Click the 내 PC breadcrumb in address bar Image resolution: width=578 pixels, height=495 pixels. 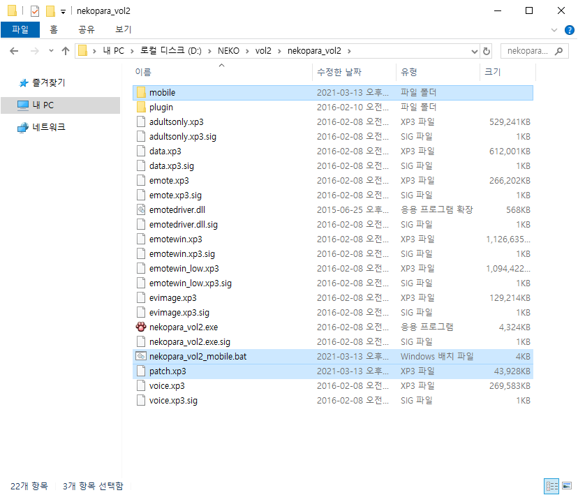point(114,51)
